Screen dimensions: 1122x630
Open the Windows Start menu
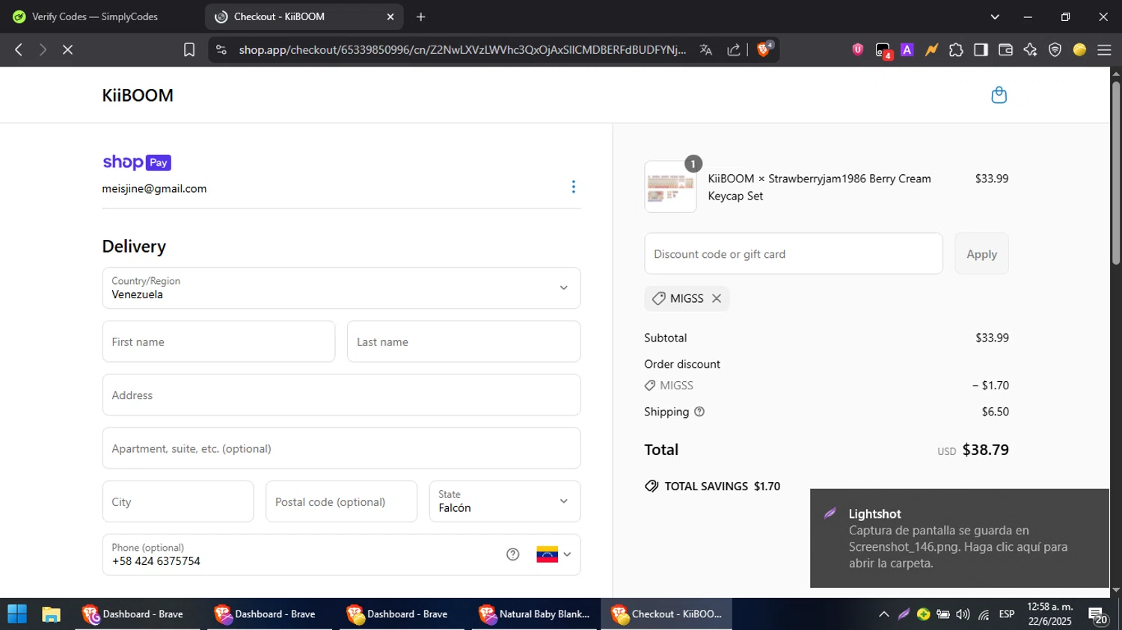pos(17,614)
